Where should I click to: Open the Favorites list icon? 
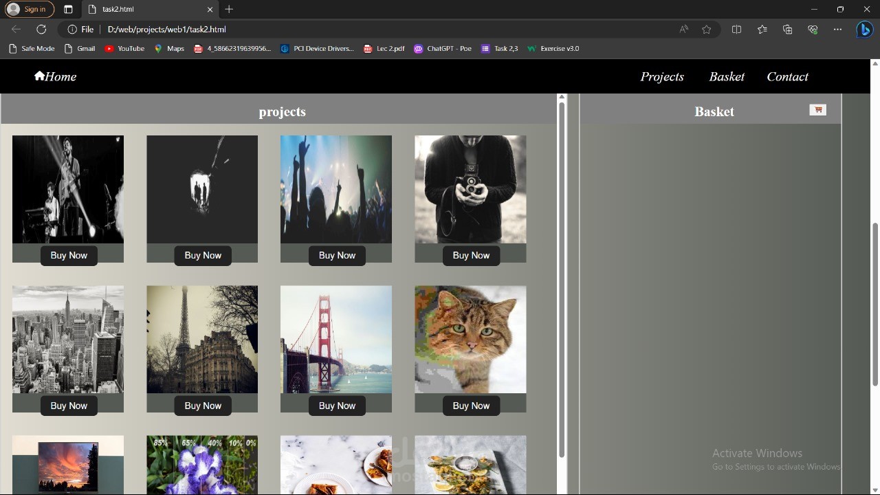point(762,30)
